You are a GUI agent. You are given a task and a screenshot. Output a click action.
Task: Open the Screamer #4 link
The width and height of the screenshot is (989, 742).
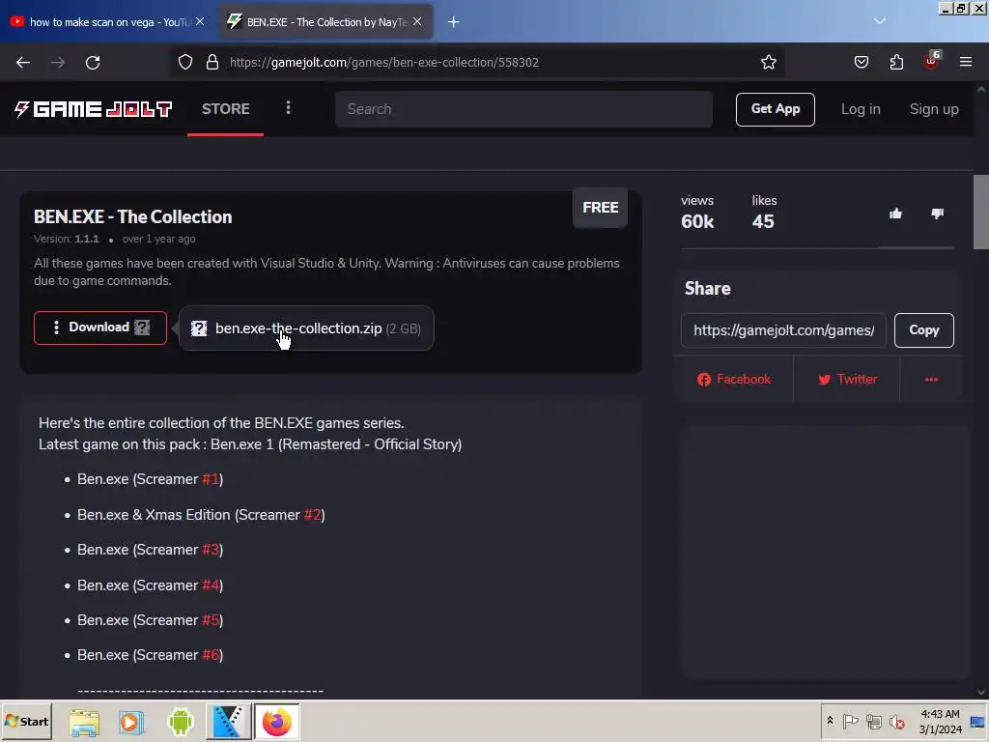pos(211,585)
